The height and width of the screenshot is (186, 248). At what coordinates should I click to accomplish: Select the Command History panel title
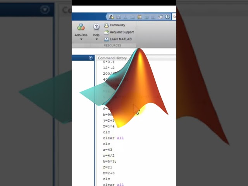(112, 58)
